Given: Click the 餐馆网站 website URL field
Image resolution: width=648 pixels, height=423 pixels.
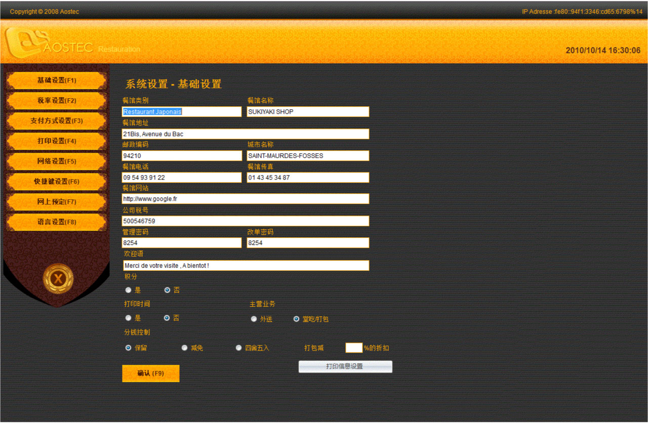Looking at the screenshot, I should click(x=246, y=199).
